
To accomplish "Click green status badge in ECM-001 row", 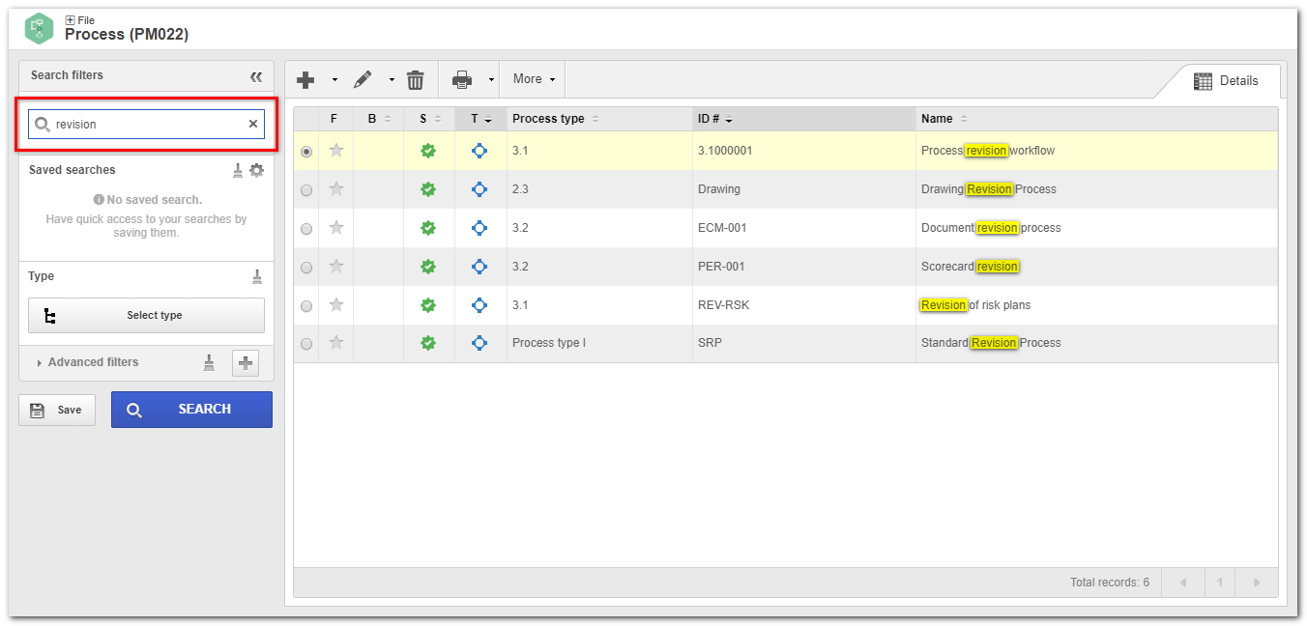I will point(428,228).
